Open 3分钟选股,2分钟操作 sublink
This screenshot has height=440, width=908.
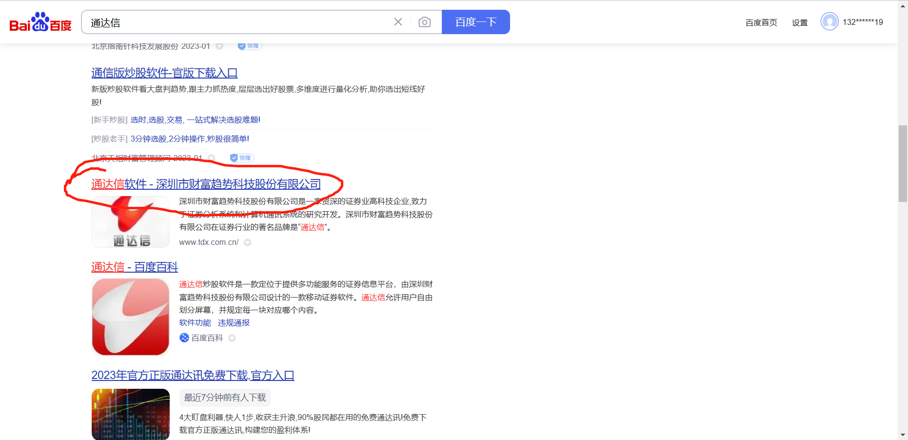(190, 139)
